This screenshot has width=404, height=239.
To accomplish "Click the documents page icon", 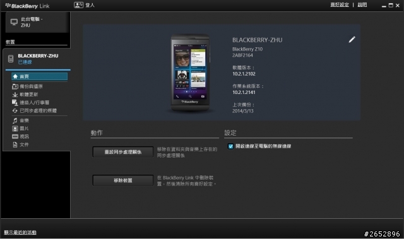I will coord(15,144).
